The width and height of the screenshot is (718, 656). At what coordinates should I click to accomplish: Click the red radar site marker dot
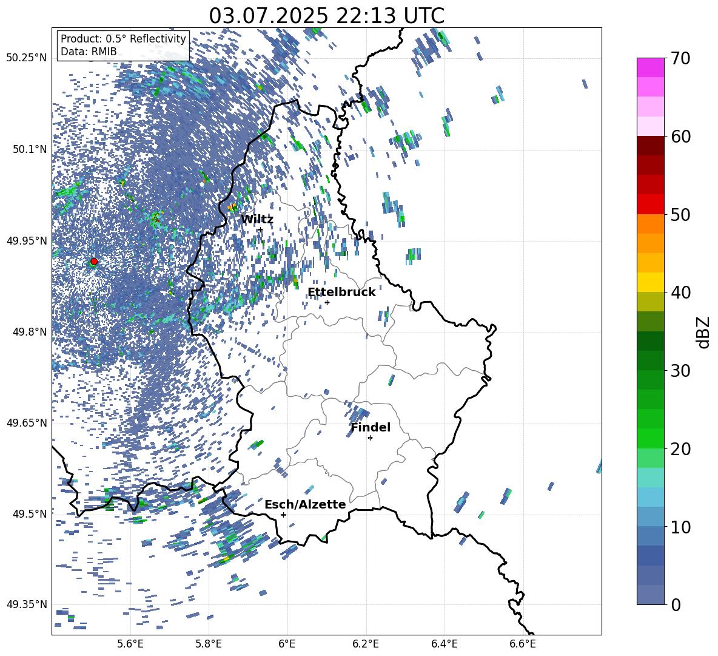click(x=94, y=261)
